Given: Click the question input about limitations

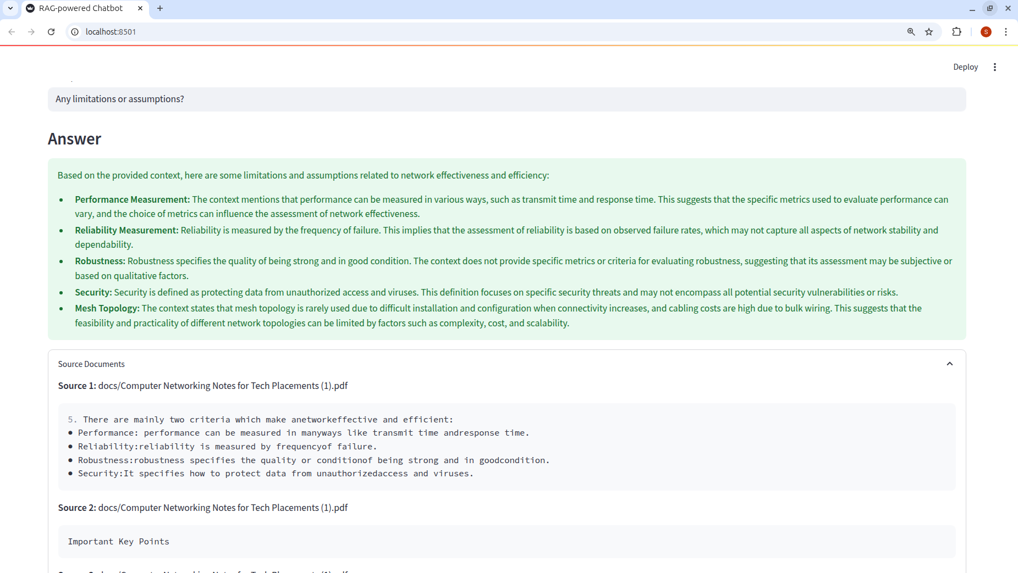Looking at the screenshot, I should [506, 99].
